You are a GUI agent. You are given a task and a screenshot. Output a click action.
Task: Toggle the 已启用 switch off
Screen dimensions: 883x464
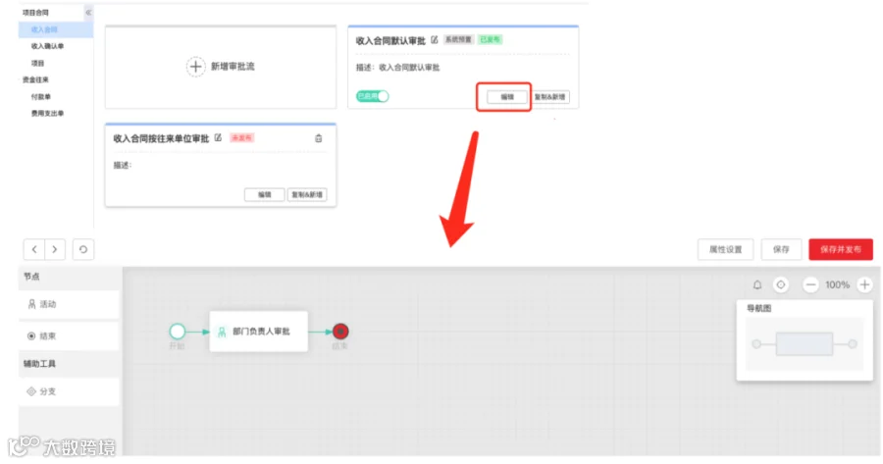coord(372,96)
